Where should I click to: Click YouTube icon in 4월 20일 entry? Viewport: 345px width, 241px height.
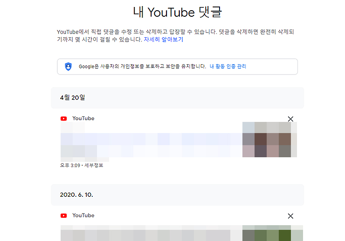[64, 119]
